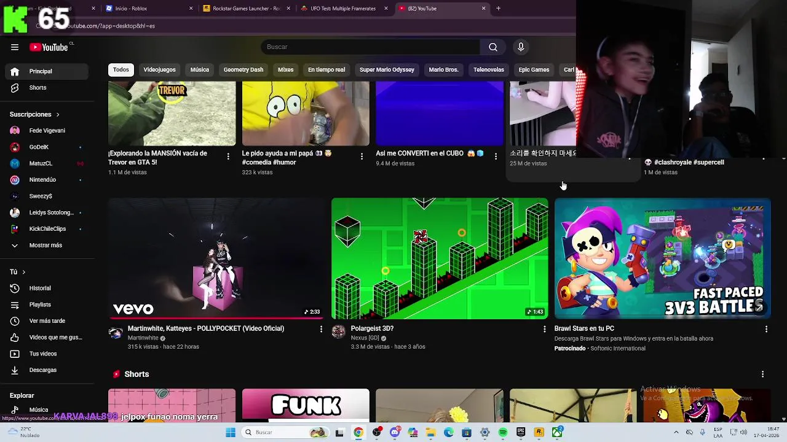The height and width of the screenshot is (442, 787).
Task: Open Fede Vigevani subscription channel
Action: [x=47, y=131]
